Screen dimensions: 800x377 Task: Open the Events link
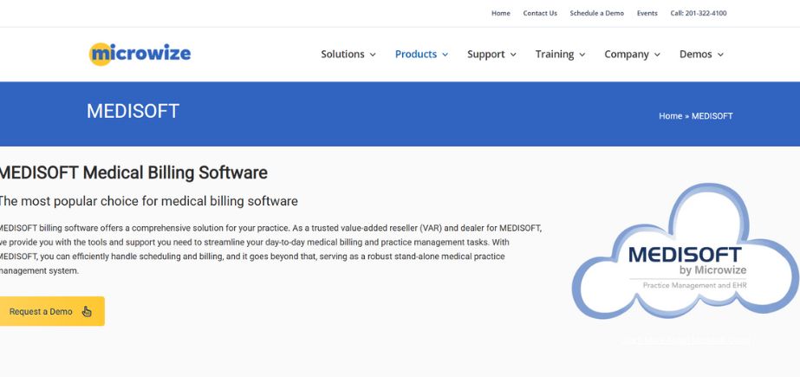647,13
